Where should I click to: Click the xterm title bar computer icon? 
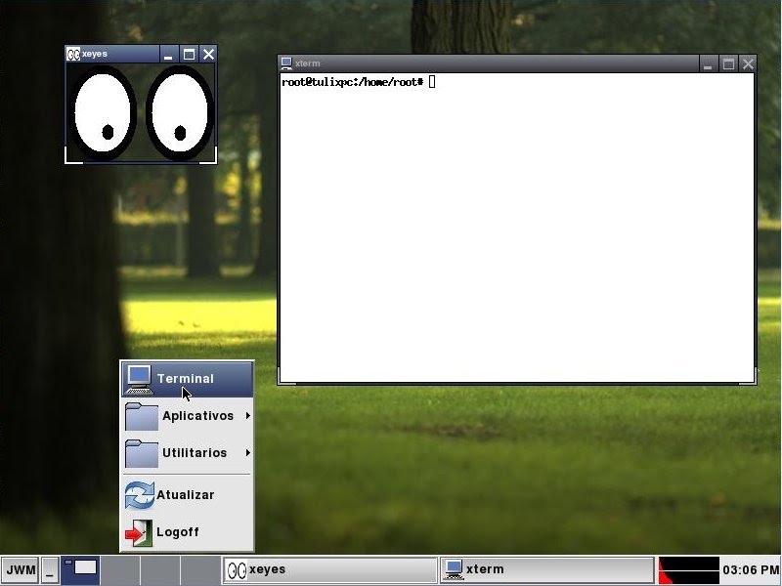tap(286, 63)
